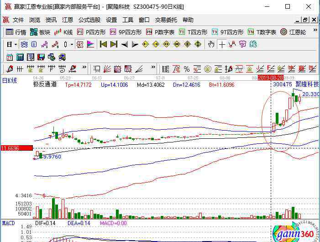Toggle the crosshair cursor tool
Viewport: 320px width, 242px height.
222,44
